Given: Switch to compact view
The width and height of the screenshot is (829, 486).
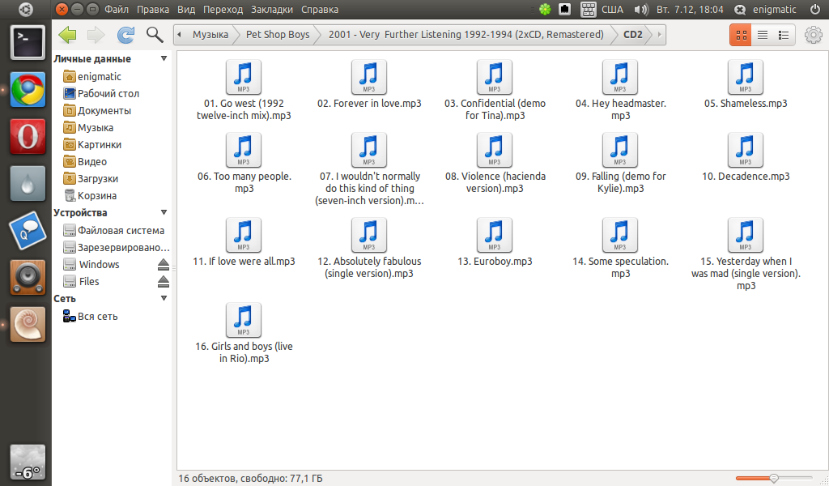Looking at the screenshot, I should point(784,35).
